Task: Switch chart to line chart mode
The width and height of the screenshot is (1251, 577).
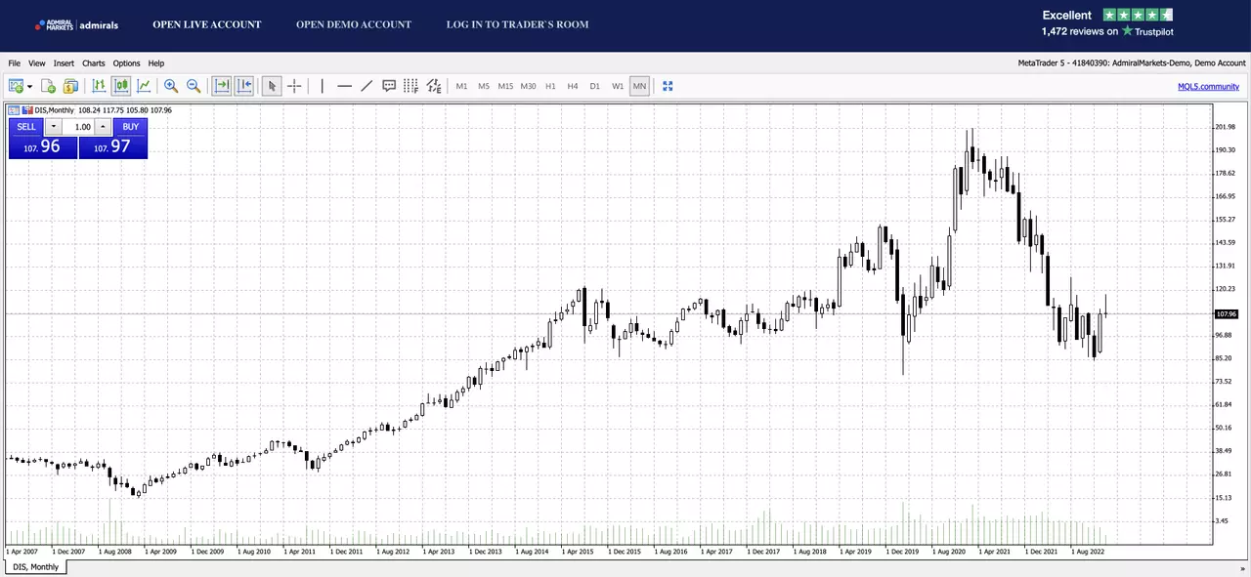Action: tap(144, 86)
